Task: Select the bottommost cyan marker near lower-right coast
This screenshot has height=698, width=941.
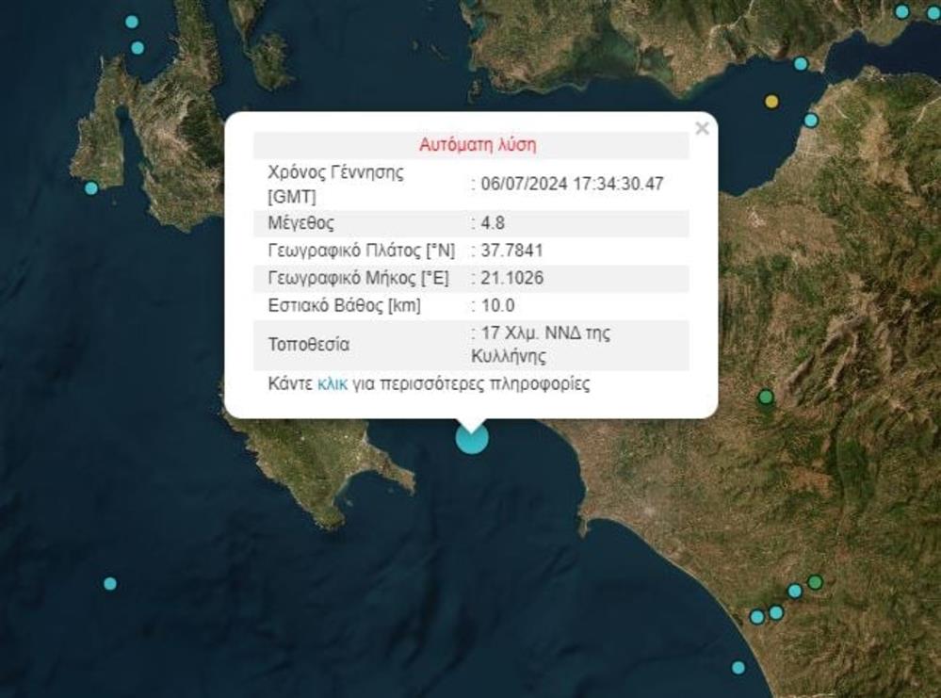Action: click(x=738, y=667)
